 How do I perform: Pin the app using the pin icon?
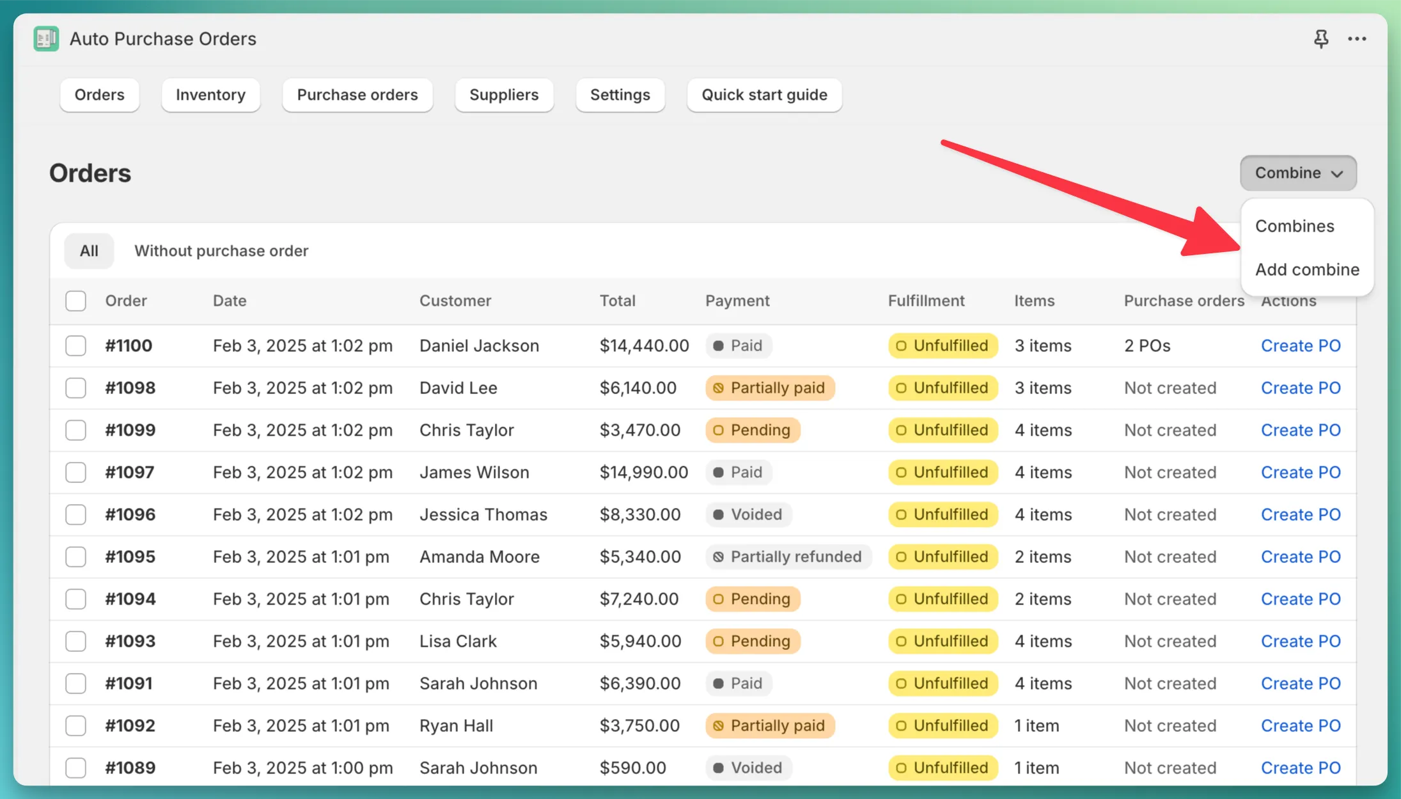pos(1321,39)
